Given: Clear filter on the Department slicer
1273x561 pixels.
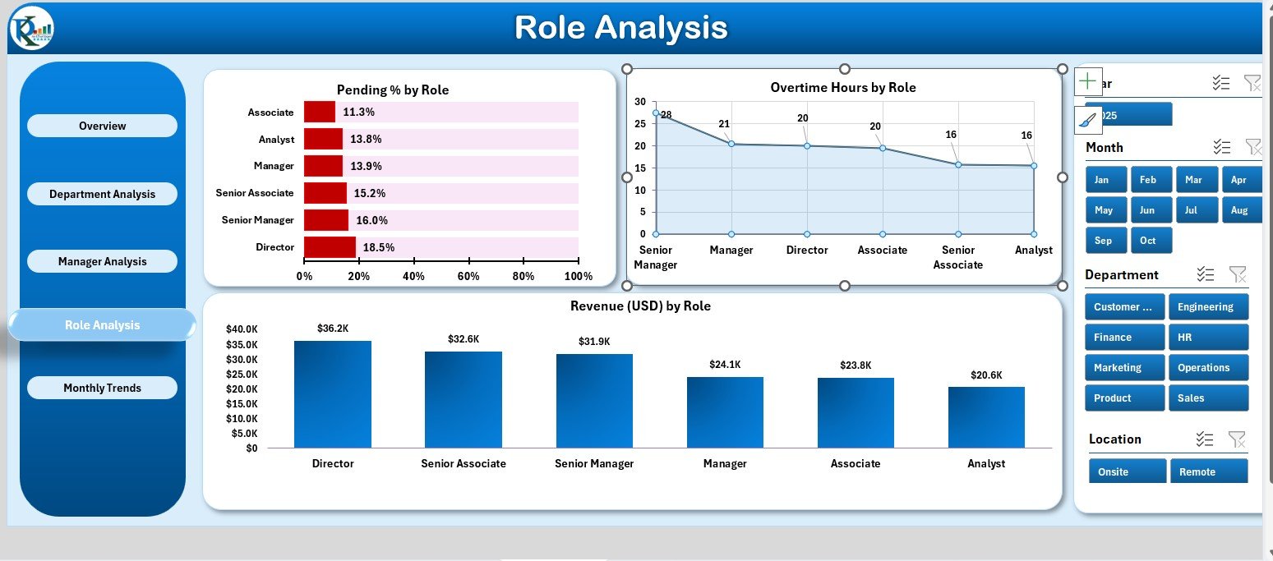Looking at the screenshot, I should point(1237,274).
